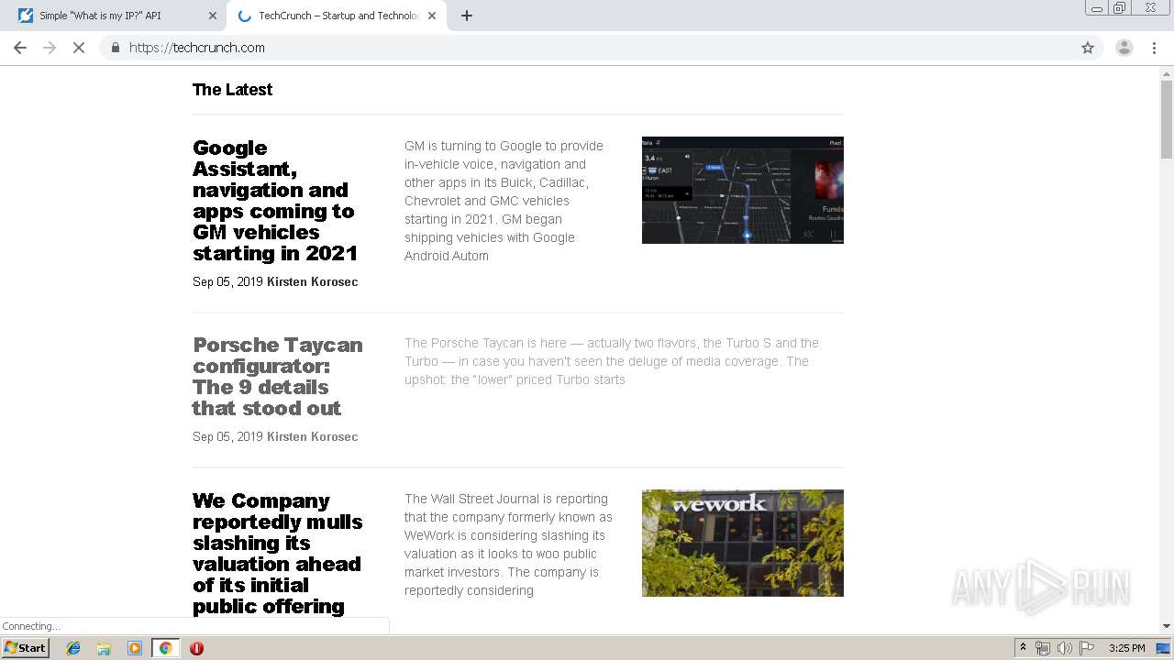View site security lock info

click(115, 48)
